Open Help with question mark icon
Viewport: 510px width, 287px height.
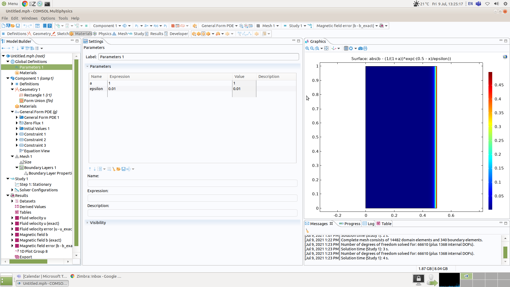click(50, 26)
